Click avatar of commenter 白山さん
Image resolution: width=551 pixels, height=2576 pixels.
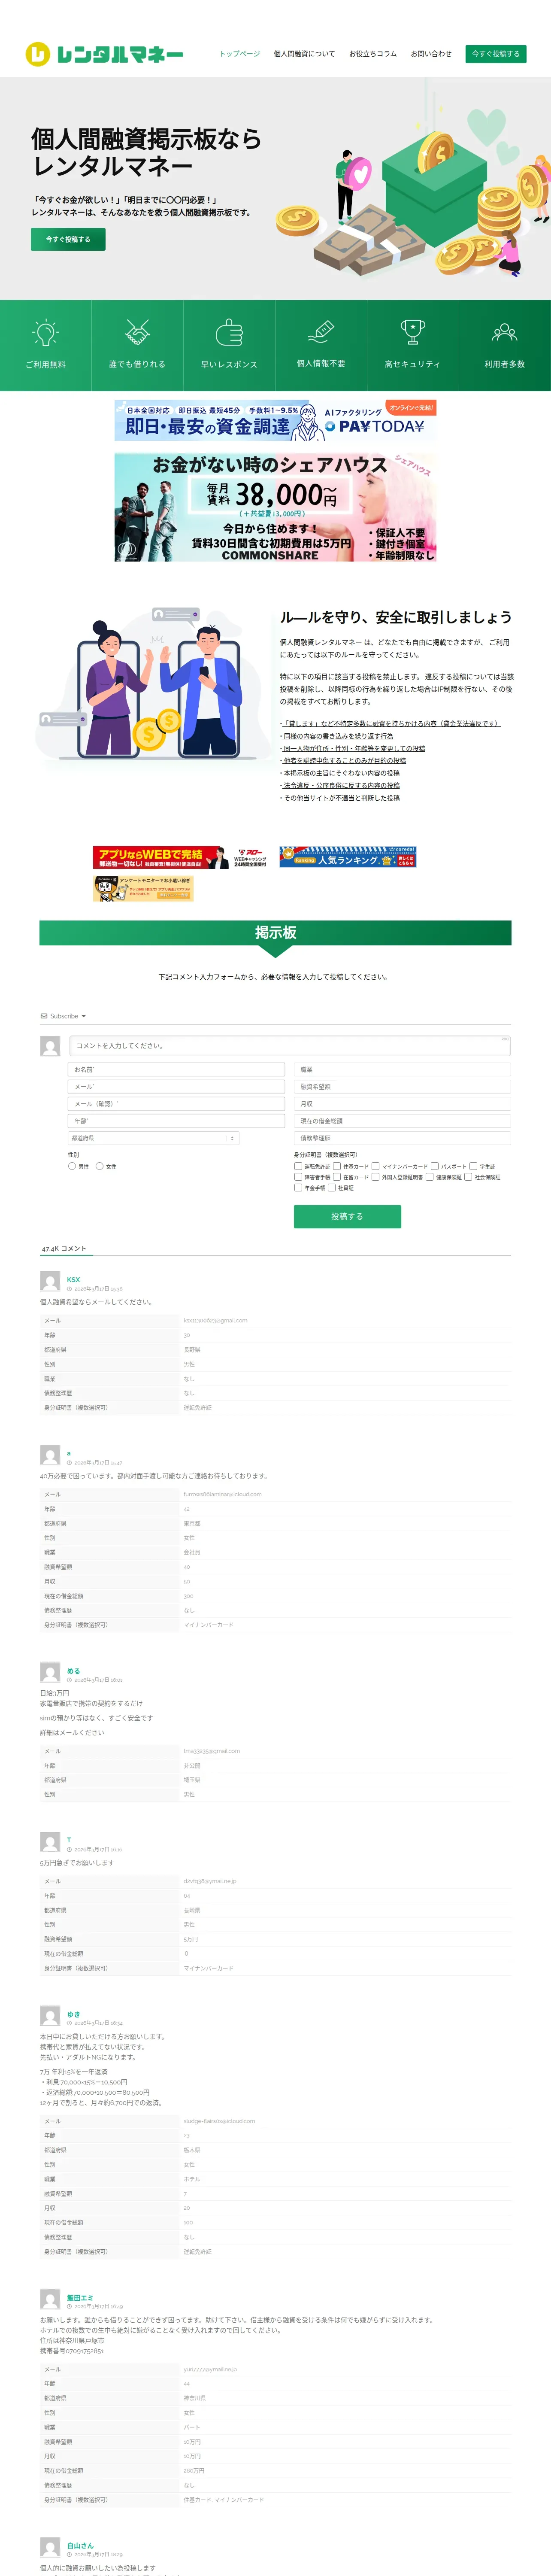coord(50,2547)
